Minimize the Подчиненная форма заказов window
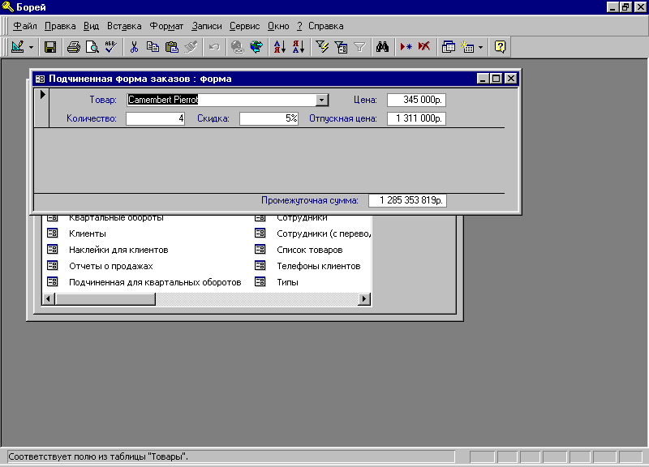 483,78
